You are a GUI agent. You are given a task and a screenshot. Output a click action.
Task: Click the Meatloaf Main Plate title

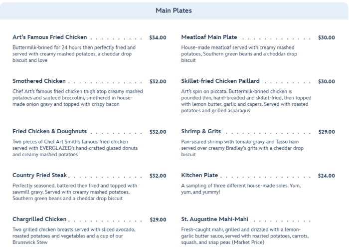point(209,37)
